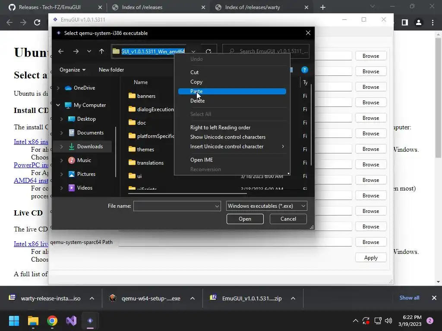The width and height of the screenshot is (442, 331).
Task: Click Browse beside qemu-system-sparc64 Path
Action: pyautogui.click(x=371, y=242)
